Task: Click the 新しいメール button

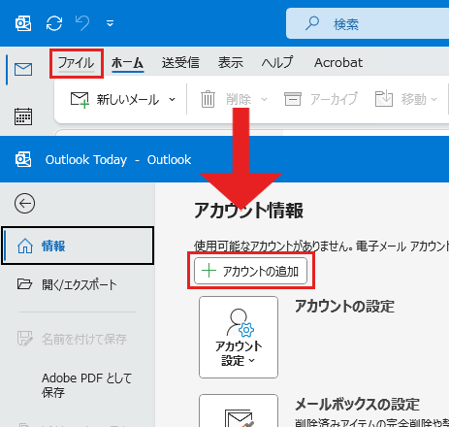Action: tap(114, 99)
